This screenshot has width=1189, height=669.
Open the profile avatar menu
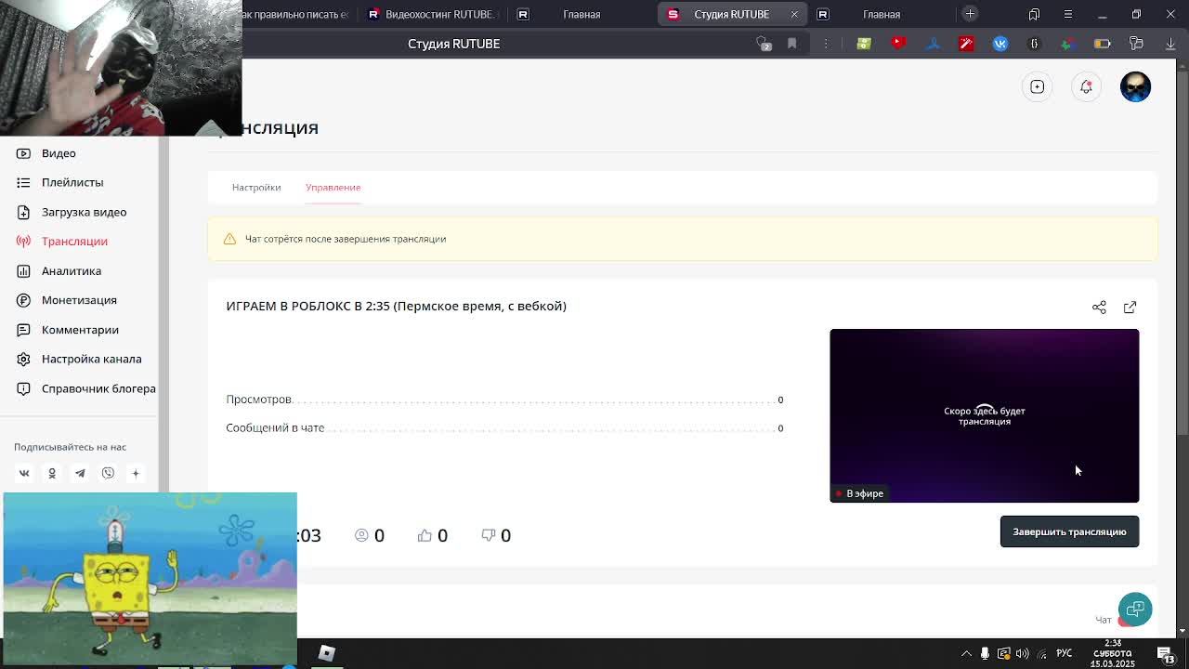[x=1135, y=86]
